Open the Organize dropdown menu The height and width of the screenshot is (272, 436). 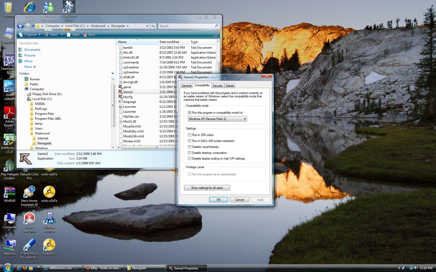click(30, 35)
